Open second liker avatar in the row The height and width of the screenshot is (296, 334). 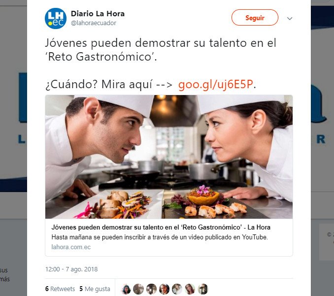coord(138,289)
